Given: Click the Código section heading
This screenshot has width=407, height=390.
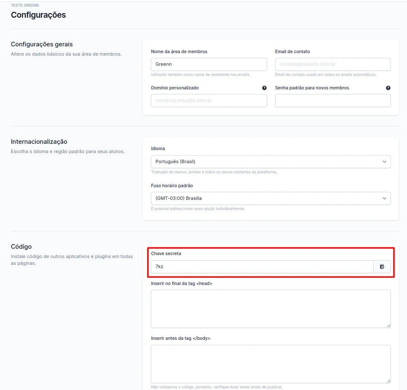Looking at the screenshot, I should point(21,247).
